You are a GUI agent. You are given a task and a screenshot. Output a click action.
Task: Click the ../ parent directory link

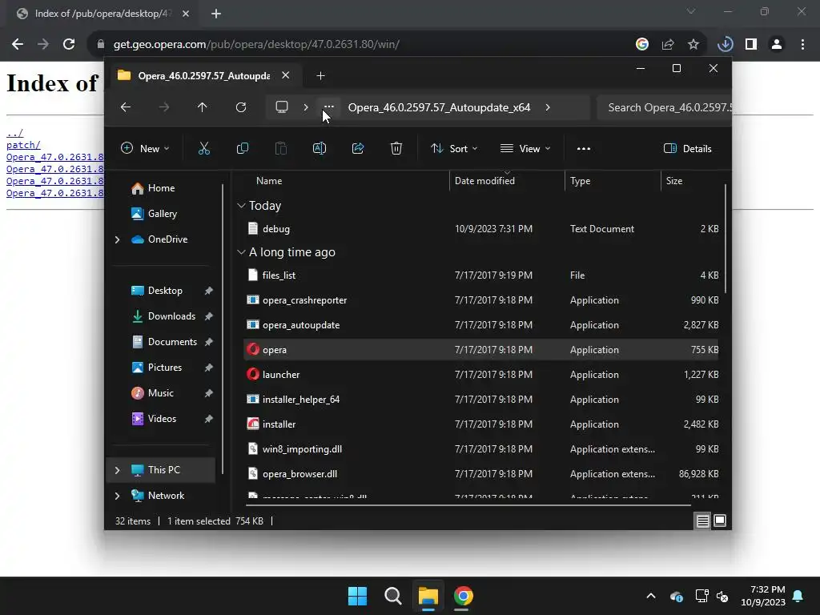pos(14,133)
